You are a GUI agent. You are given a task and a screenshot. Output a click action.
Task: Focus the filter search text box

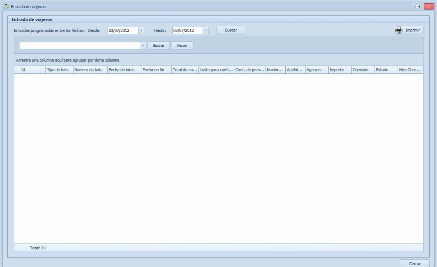pyautogui.click(x=80, y=45)
